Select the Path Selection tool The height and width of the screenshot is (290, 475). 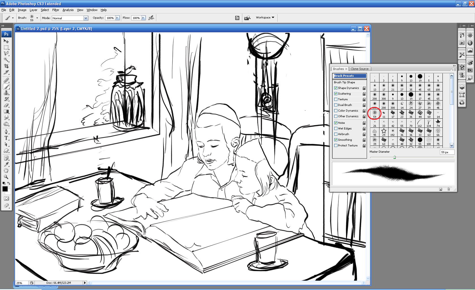coord(6,144)
